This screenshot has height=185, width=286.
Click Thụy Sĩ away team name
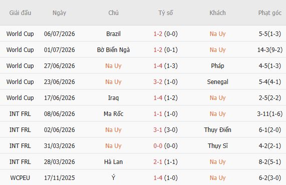coord(217,146)
